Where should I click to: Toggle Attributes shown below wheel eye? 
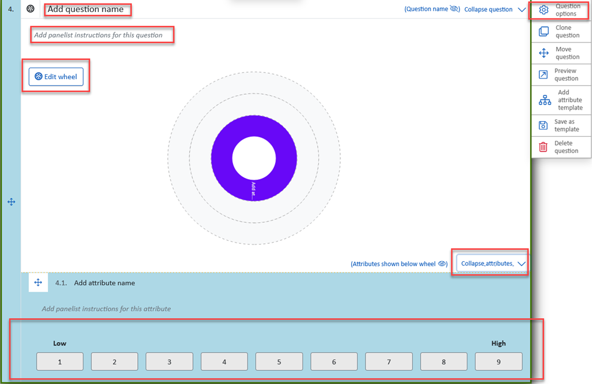442,264
